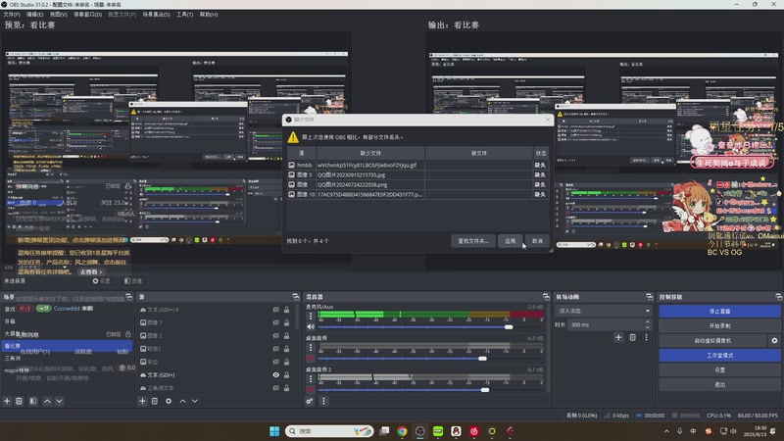Open 停靠窗口(D) menu
Screen dimensions: 784x441
click(87, 15)
